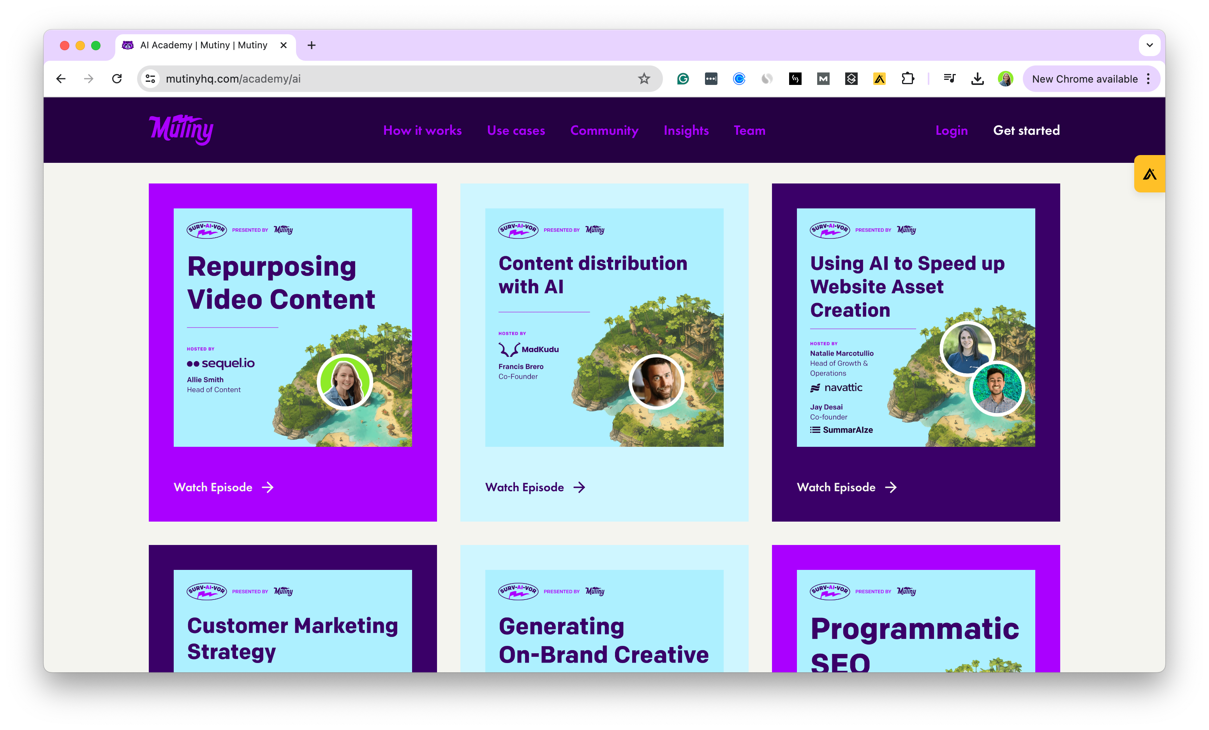Viewport: 1209px width, 730px height.
Task: Click the yellow A extension in toolbar
Action: [879, 79]
